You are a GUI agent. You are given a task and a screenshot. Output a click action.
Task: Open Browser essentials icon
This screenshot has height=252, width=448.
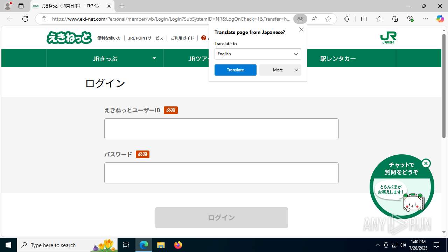[x=410, y=19]
